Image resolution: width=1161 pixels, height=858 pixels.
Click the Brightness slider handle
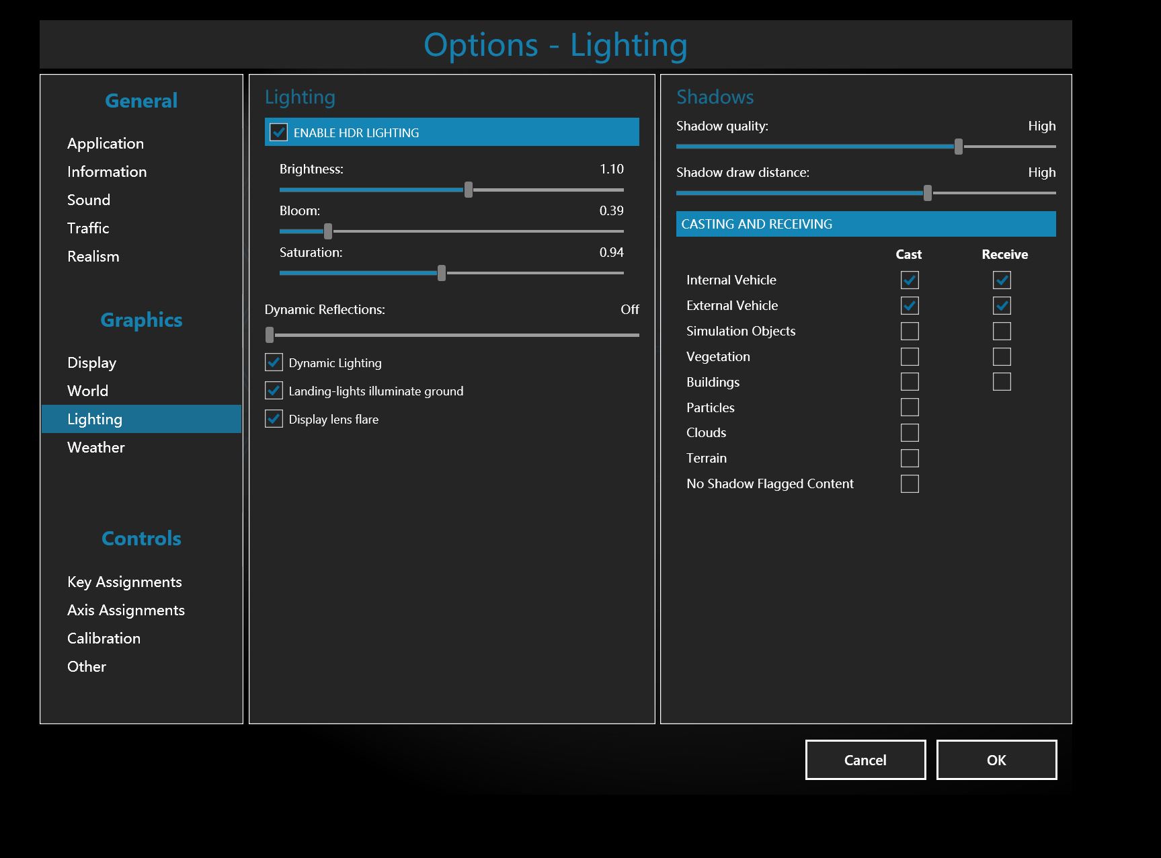pos(469,190)
